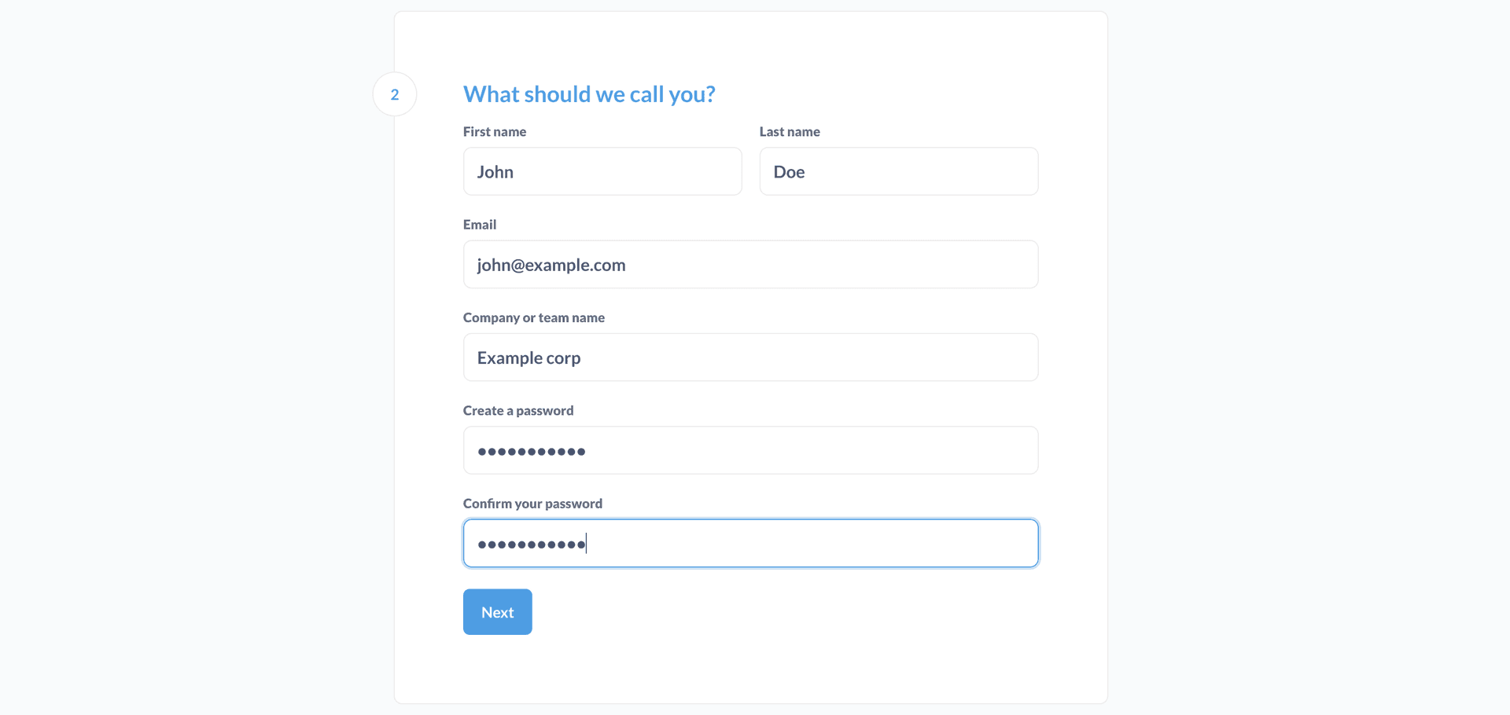The height and width of the screenshot is (715, 1510).
Task: Click the "Email" label text
Action: coord(480,225)
